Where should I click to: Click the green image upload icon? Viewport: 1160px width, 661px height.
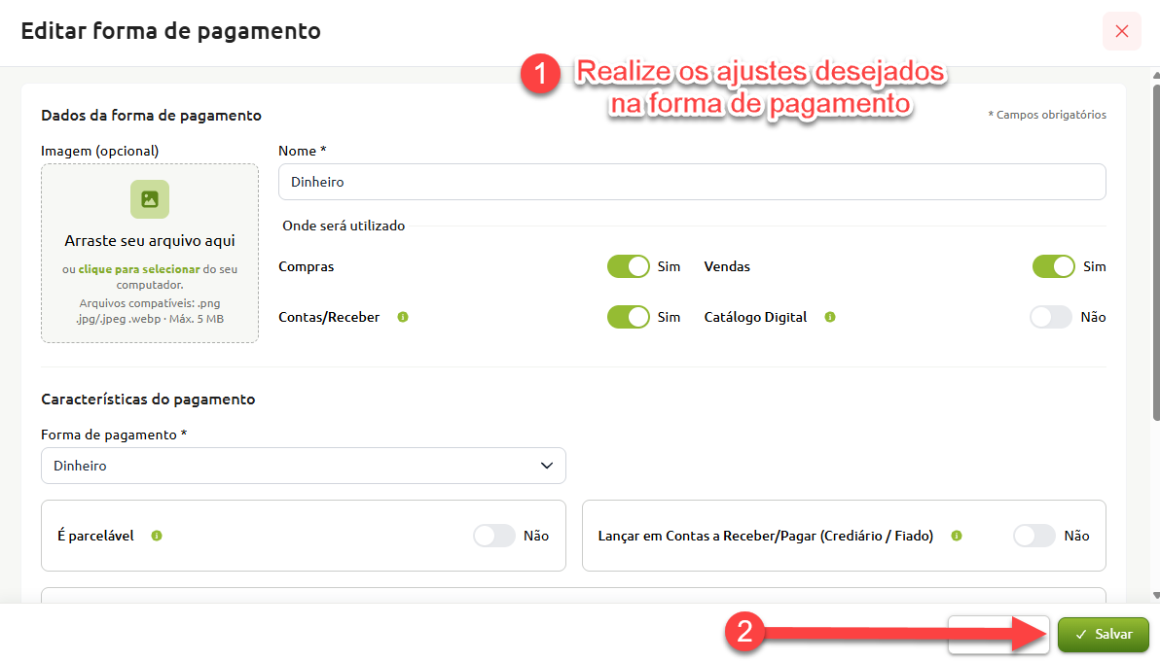pos(150,199)
